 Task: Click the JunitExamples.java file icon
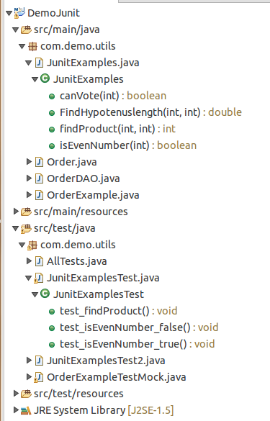click(39, 63)
